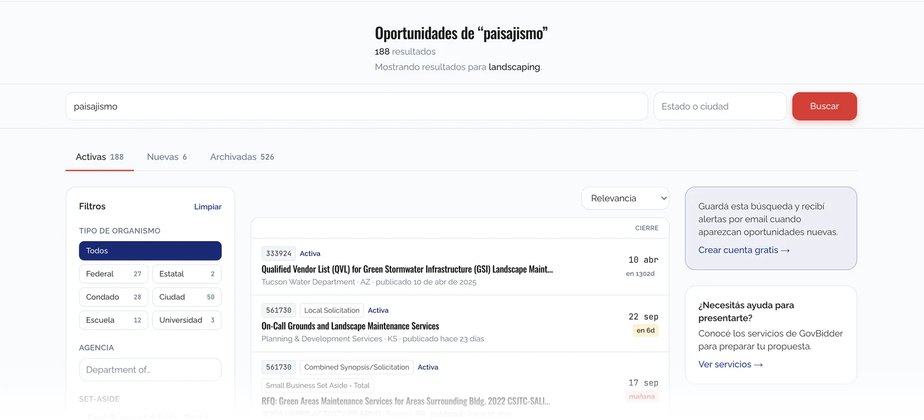Image resolution: width=924 pixels, height=420 pixels.
Task: Open the Nuevas tab
Action: 167,157
